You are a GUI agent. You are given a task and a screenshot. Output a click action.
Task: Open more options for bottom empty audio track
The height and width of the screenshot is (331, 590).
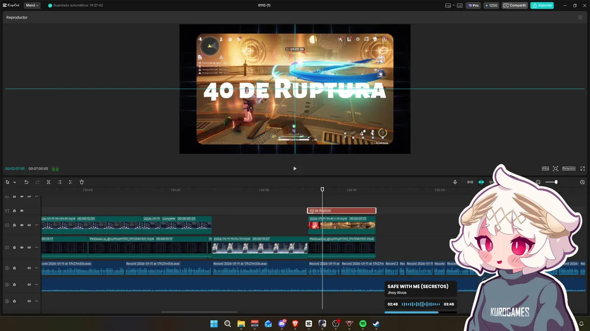pyautogui.click(x=36, y=301)
